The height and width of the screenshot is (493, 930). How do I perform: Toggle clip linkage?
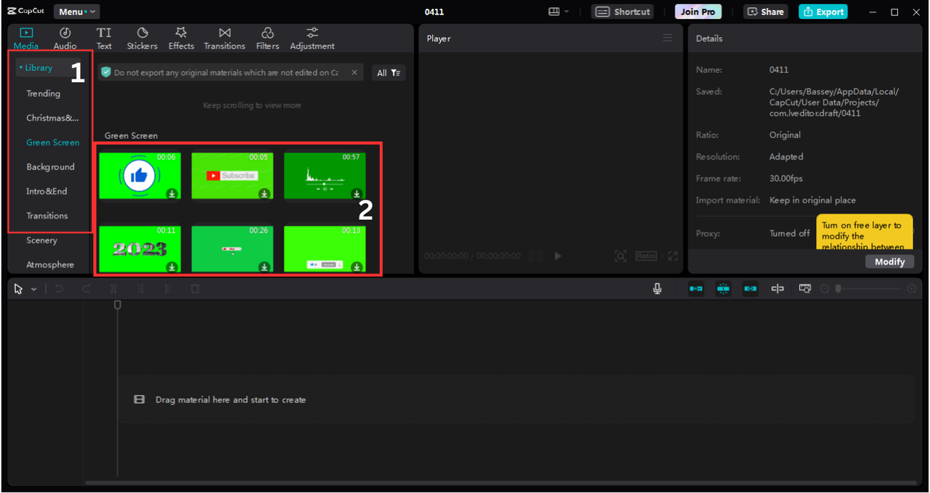(751, 288)
